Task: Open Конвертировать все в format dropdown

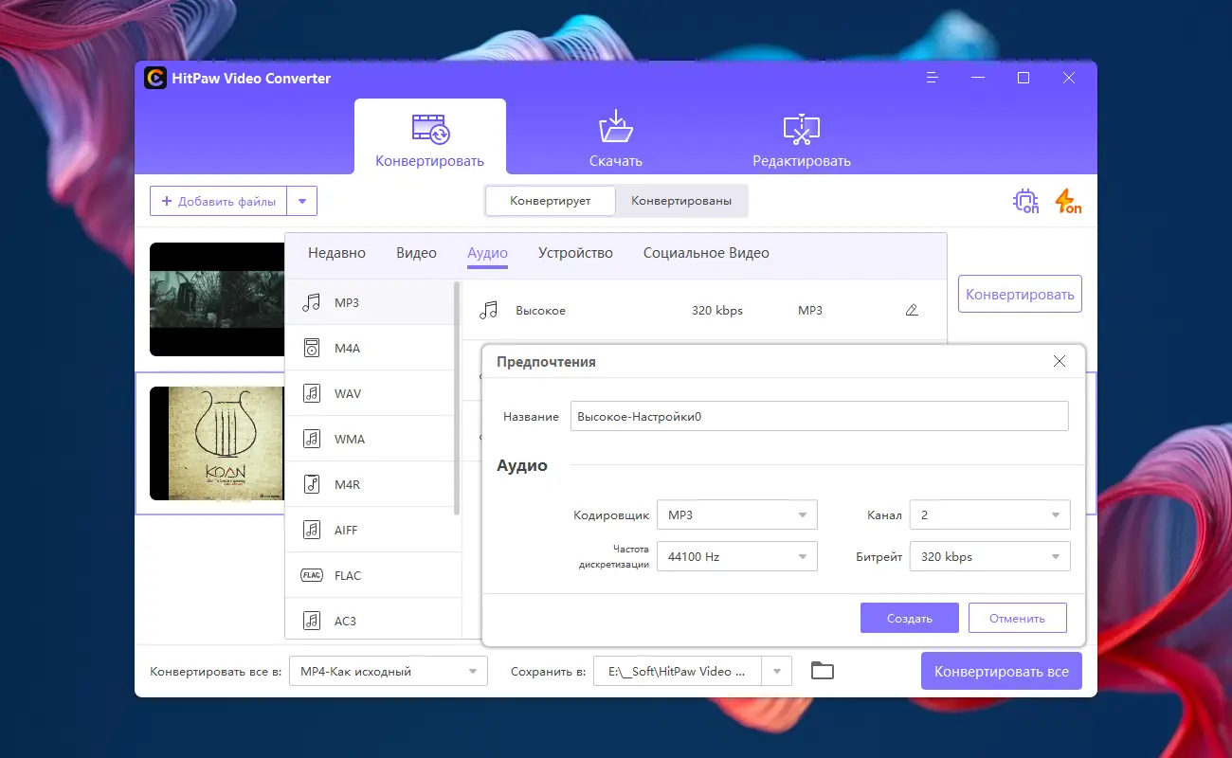Action: [x=388, y=672]
